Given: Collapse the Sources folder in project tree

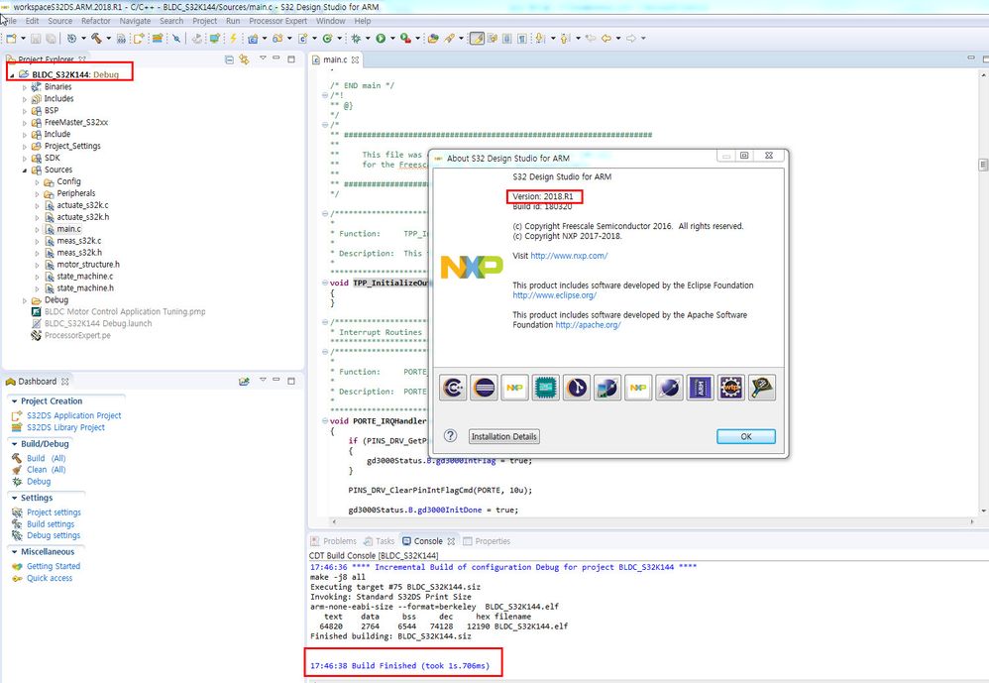Looking at the screenshot, I should [x=25, y=170].
